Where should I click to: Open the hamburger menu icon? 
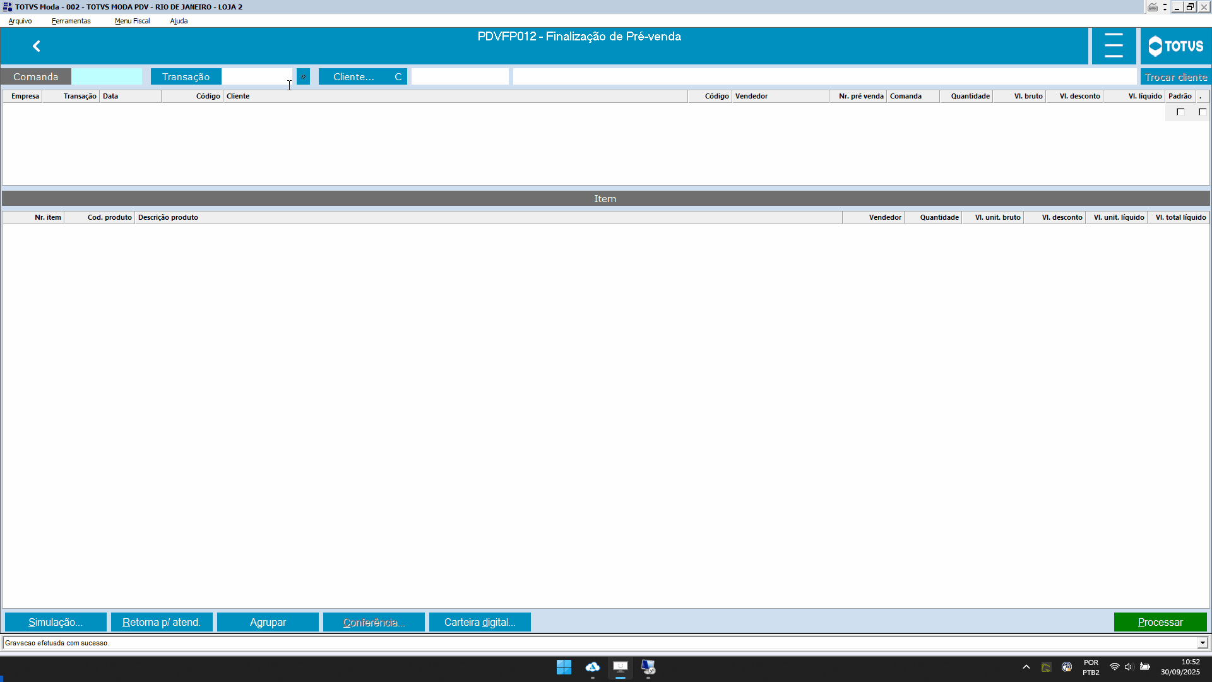[1114, 46]
